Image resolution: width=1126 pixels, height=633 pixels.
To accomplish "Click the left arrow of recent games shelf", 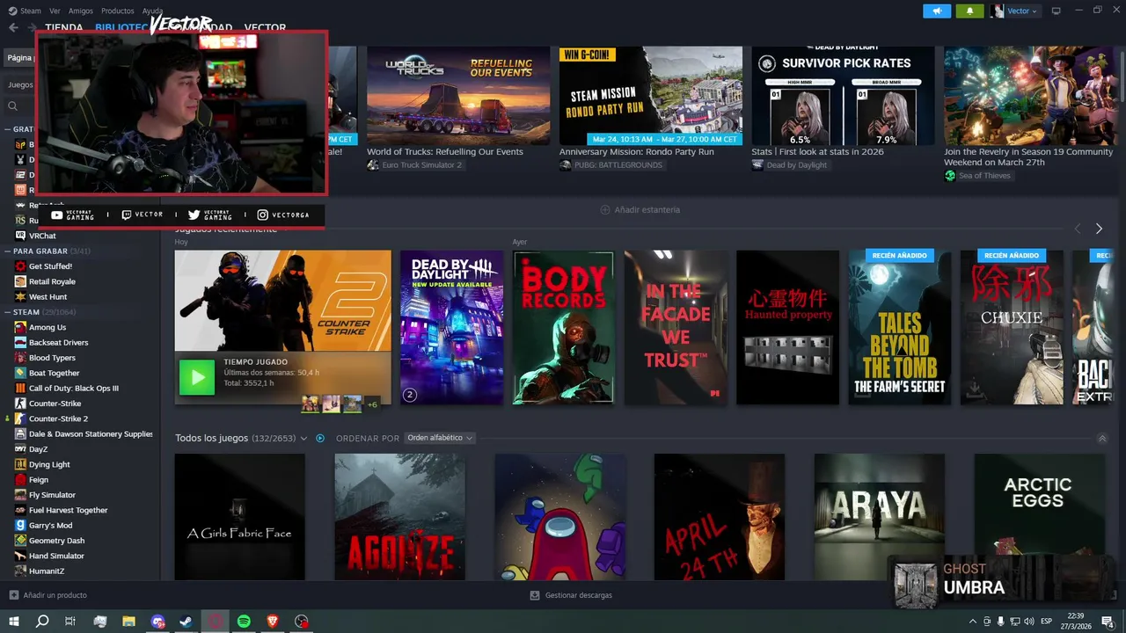I will [x=1078, y=229].
